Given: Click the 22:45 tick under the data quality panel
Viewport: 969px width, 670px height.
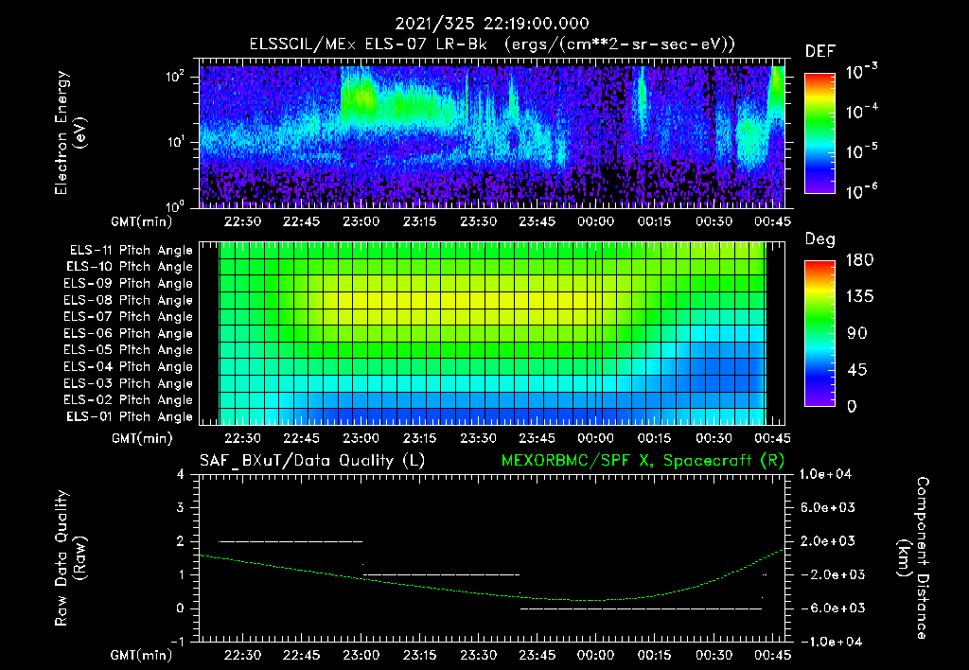Looking at the screenshot, I should [x=302, y=655].
